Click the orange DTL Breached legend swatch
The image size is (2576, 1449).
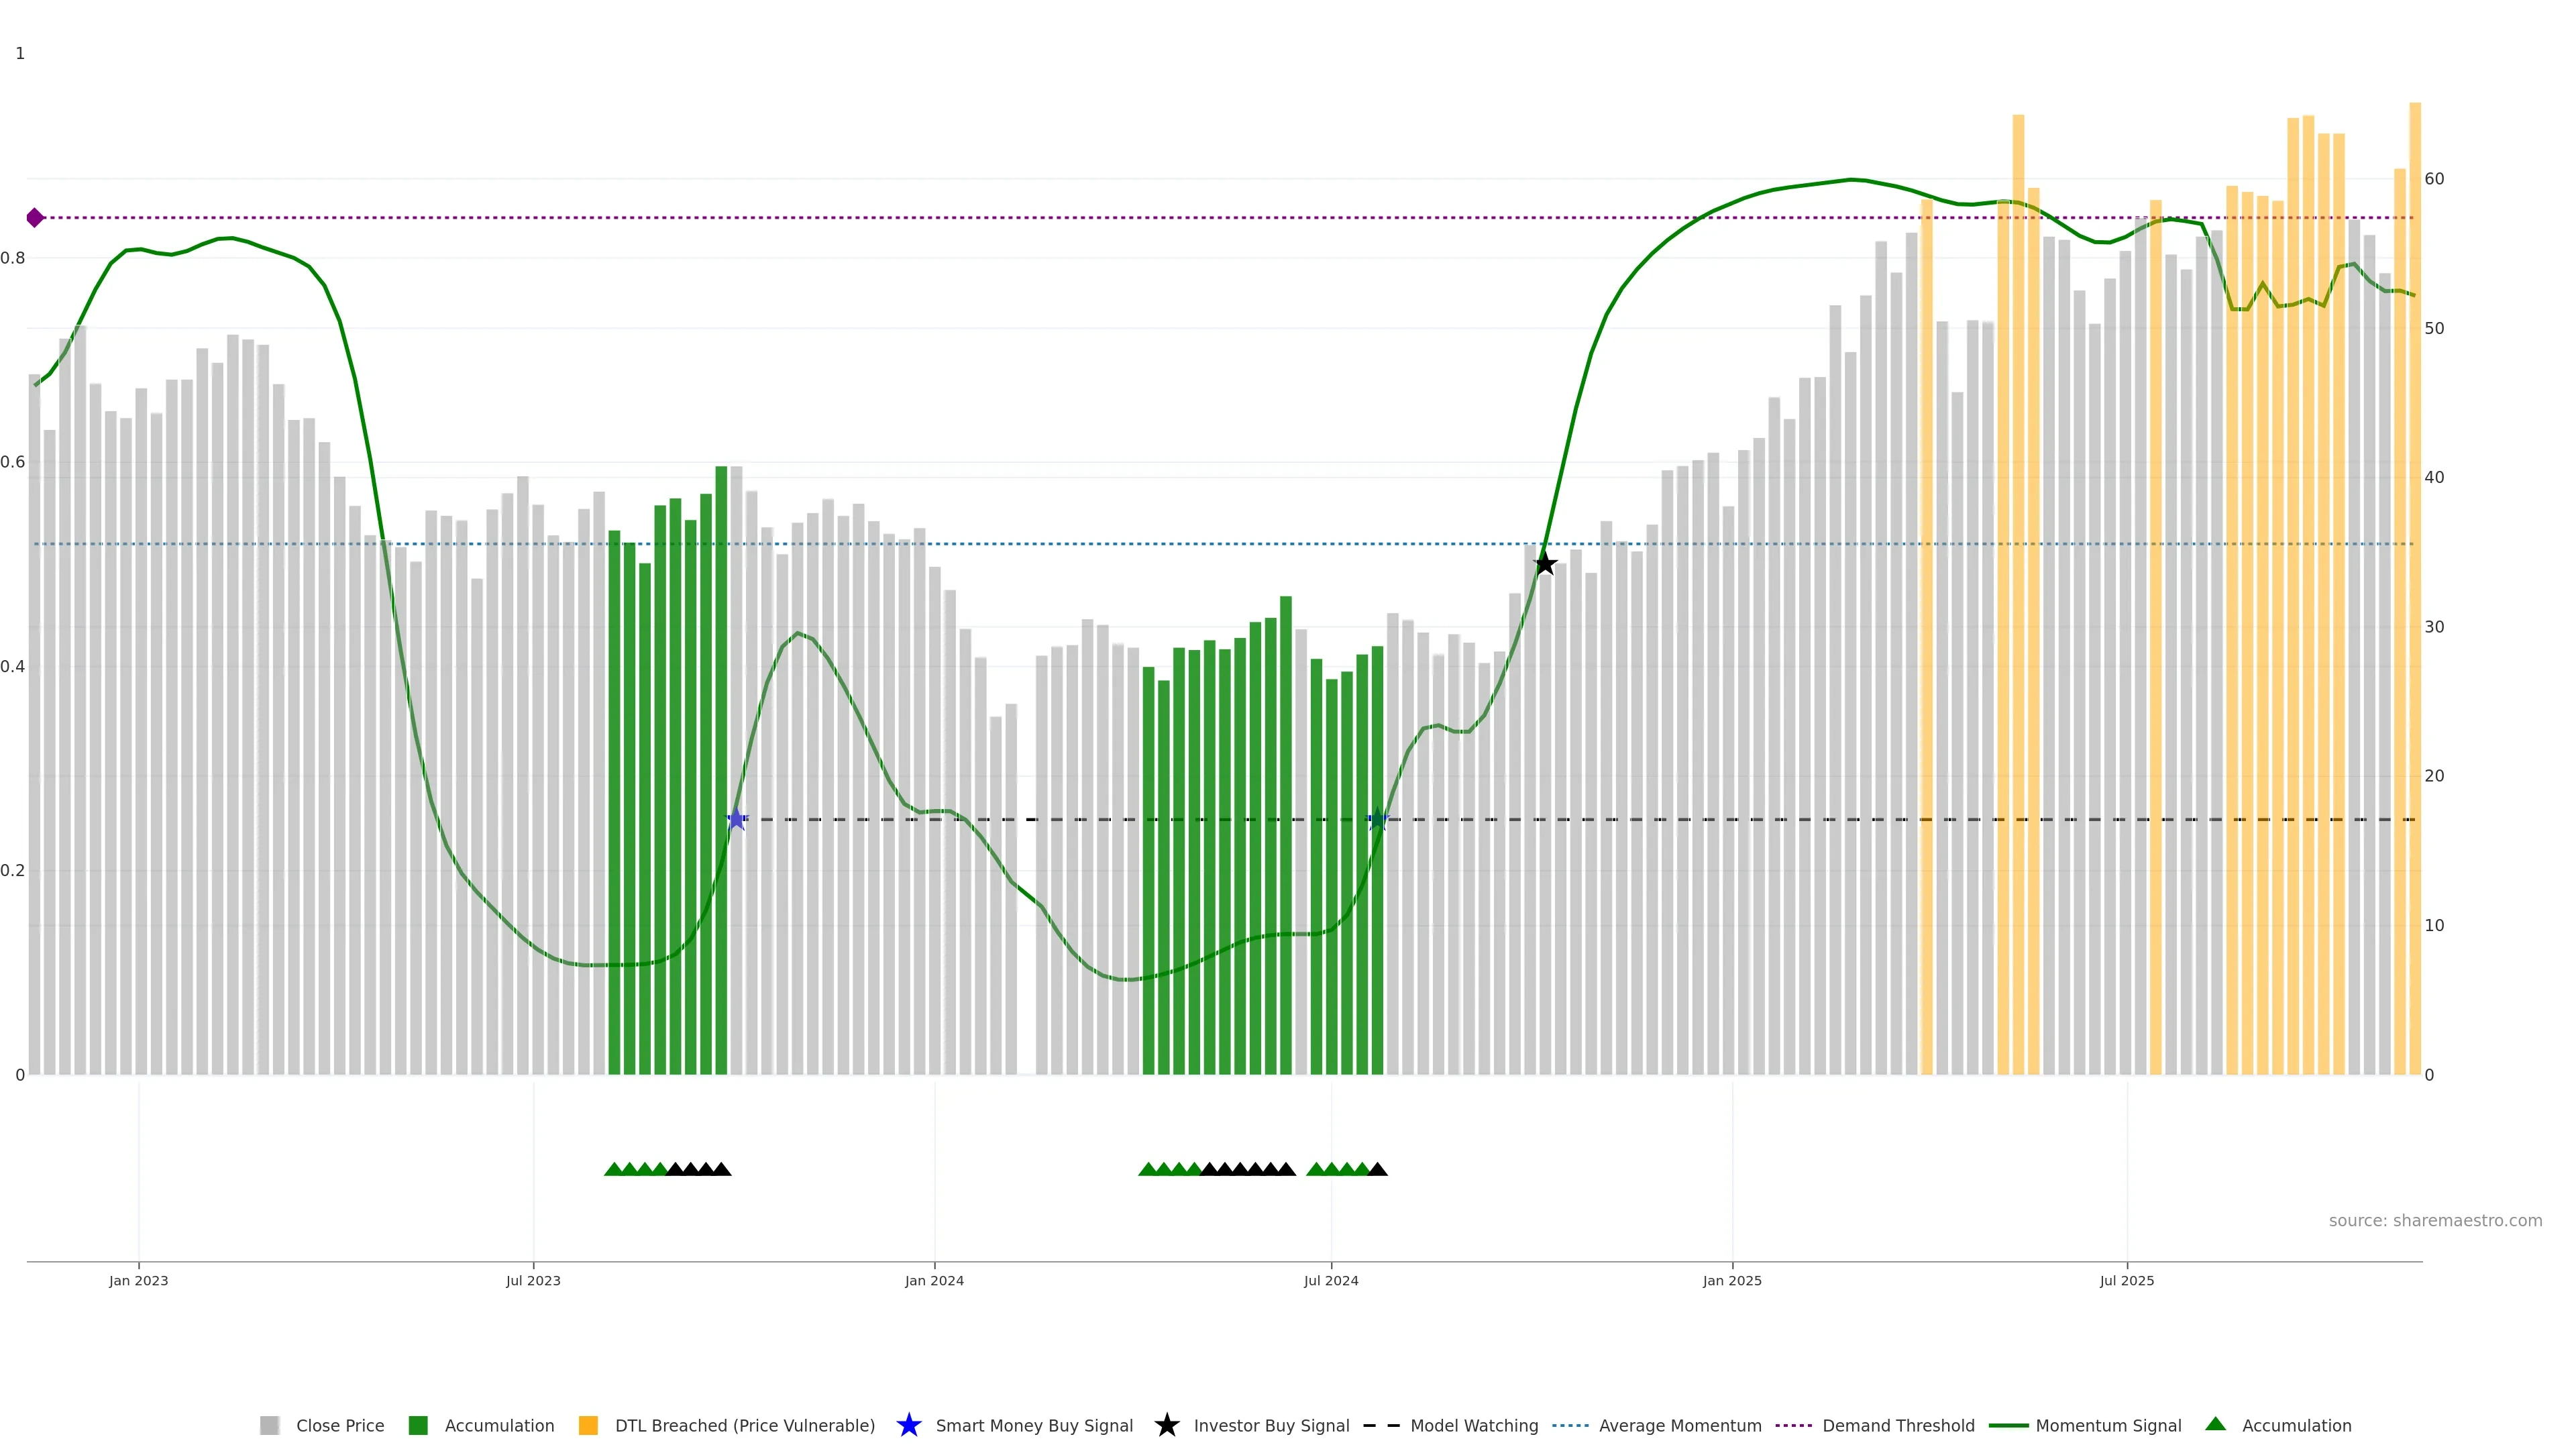(x=588, y=1425)
